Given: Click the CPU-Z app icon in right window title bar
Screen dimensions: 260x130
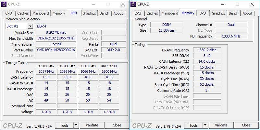Looking at the screenshot, I should coord(133,4).
